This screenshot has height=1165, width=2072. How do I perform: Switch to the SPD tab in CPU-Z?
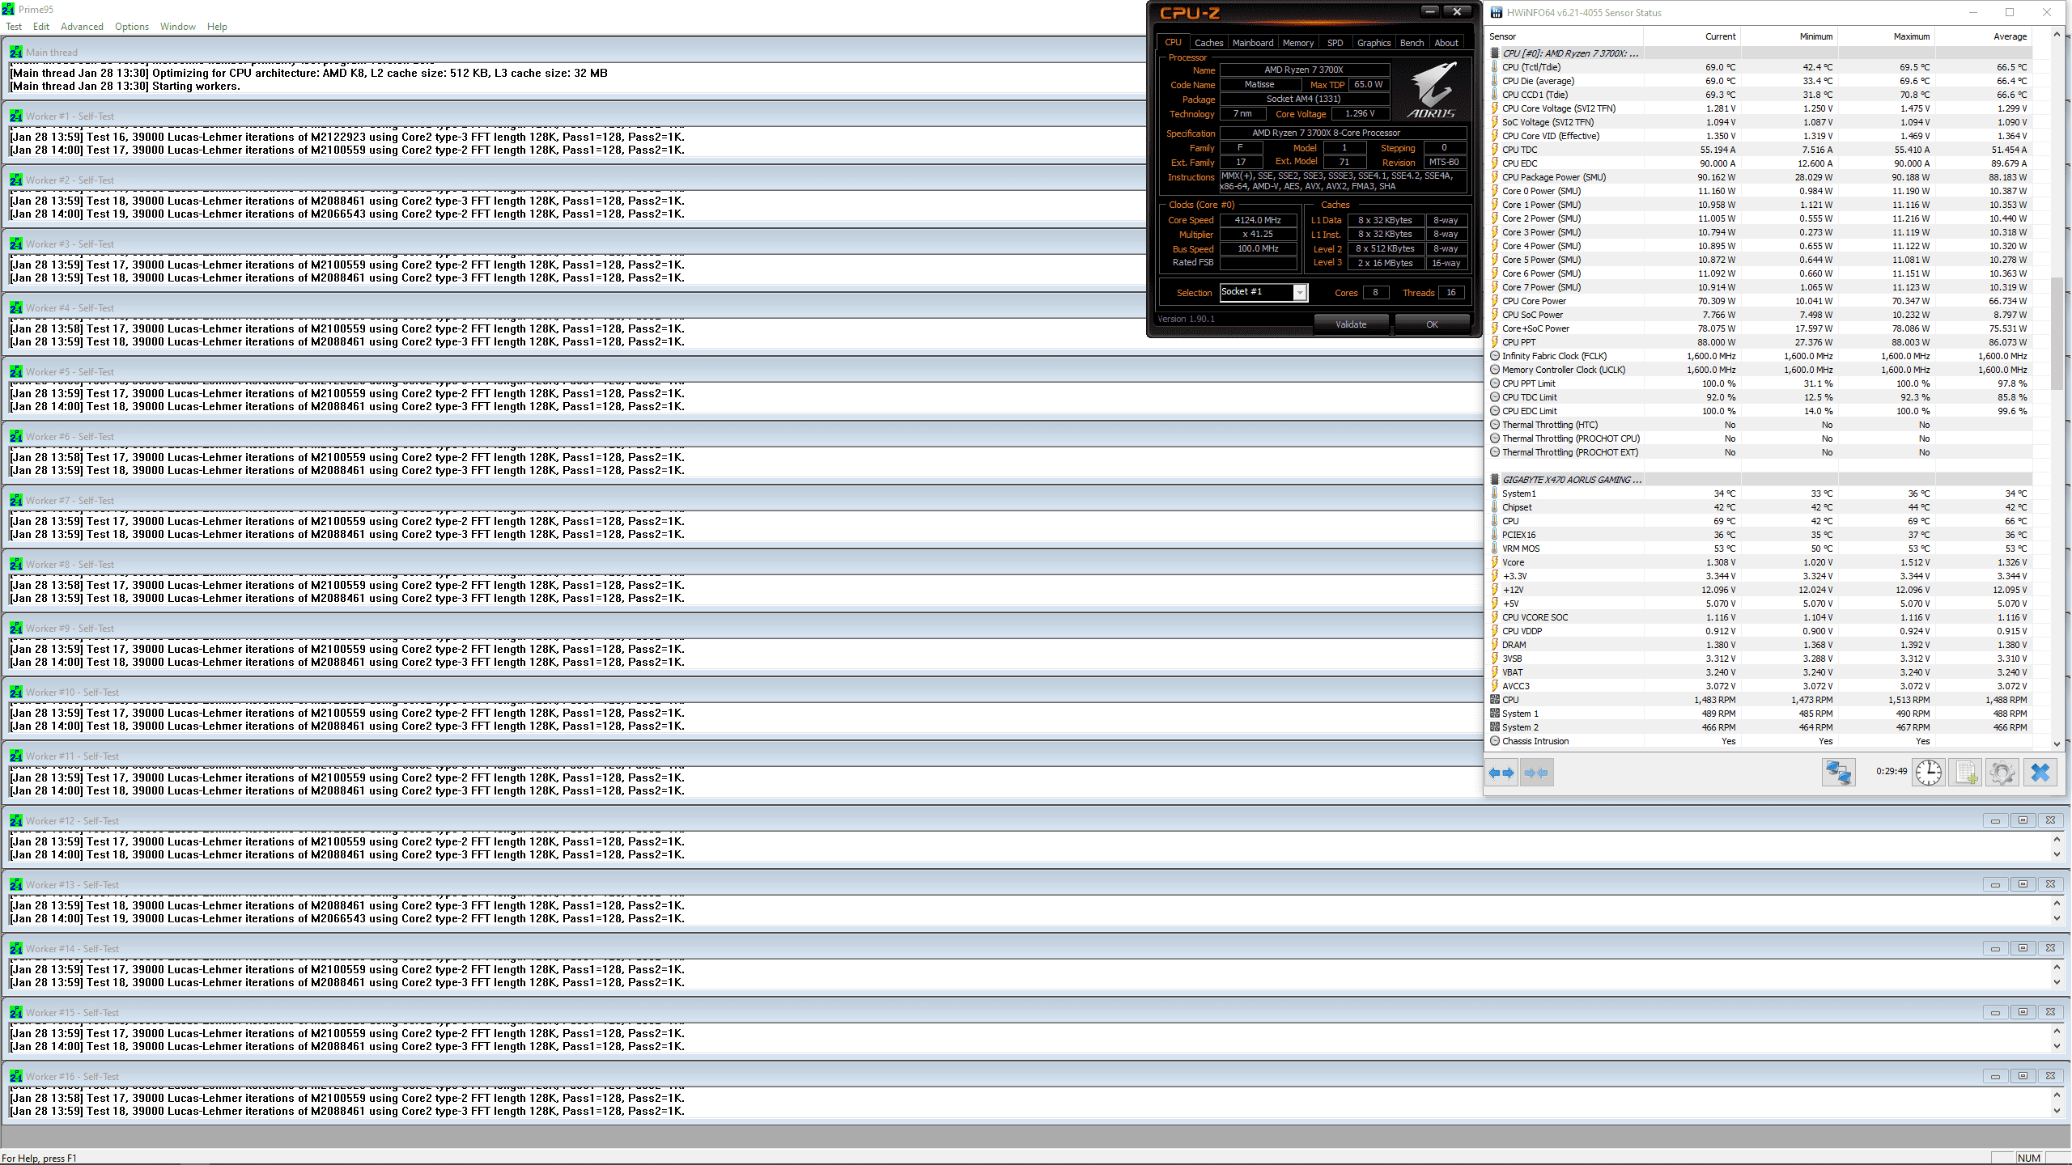pyautogui.click(x=1335, y=43)
